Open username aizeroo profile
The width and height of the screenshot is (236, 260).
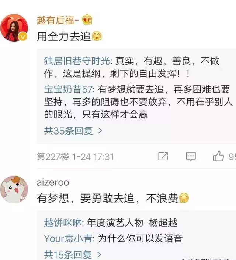click(x=53, y=182)
